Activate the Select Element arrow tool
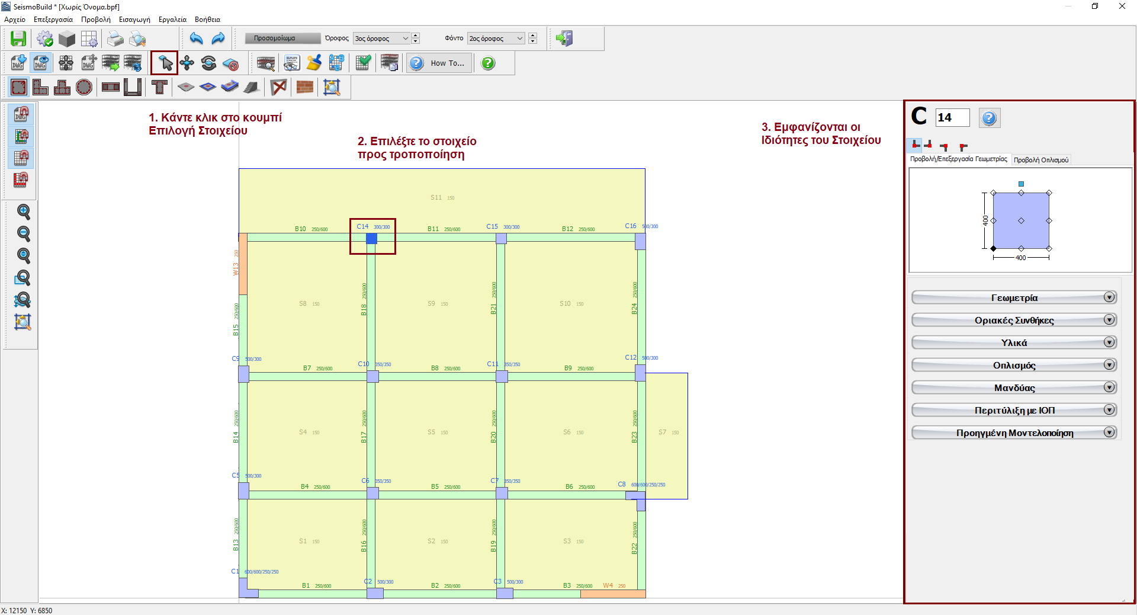 coord(165,63)
